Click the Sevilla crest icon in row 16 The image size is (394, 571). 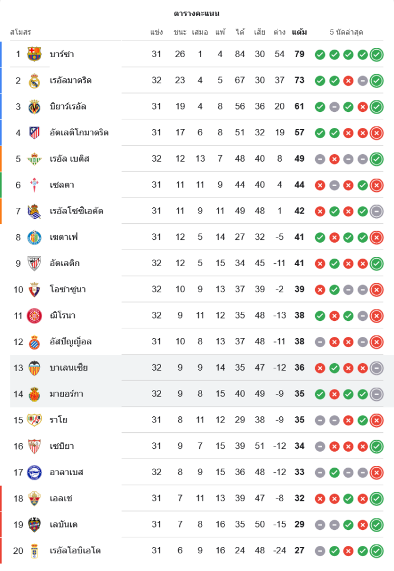(34, 446)
